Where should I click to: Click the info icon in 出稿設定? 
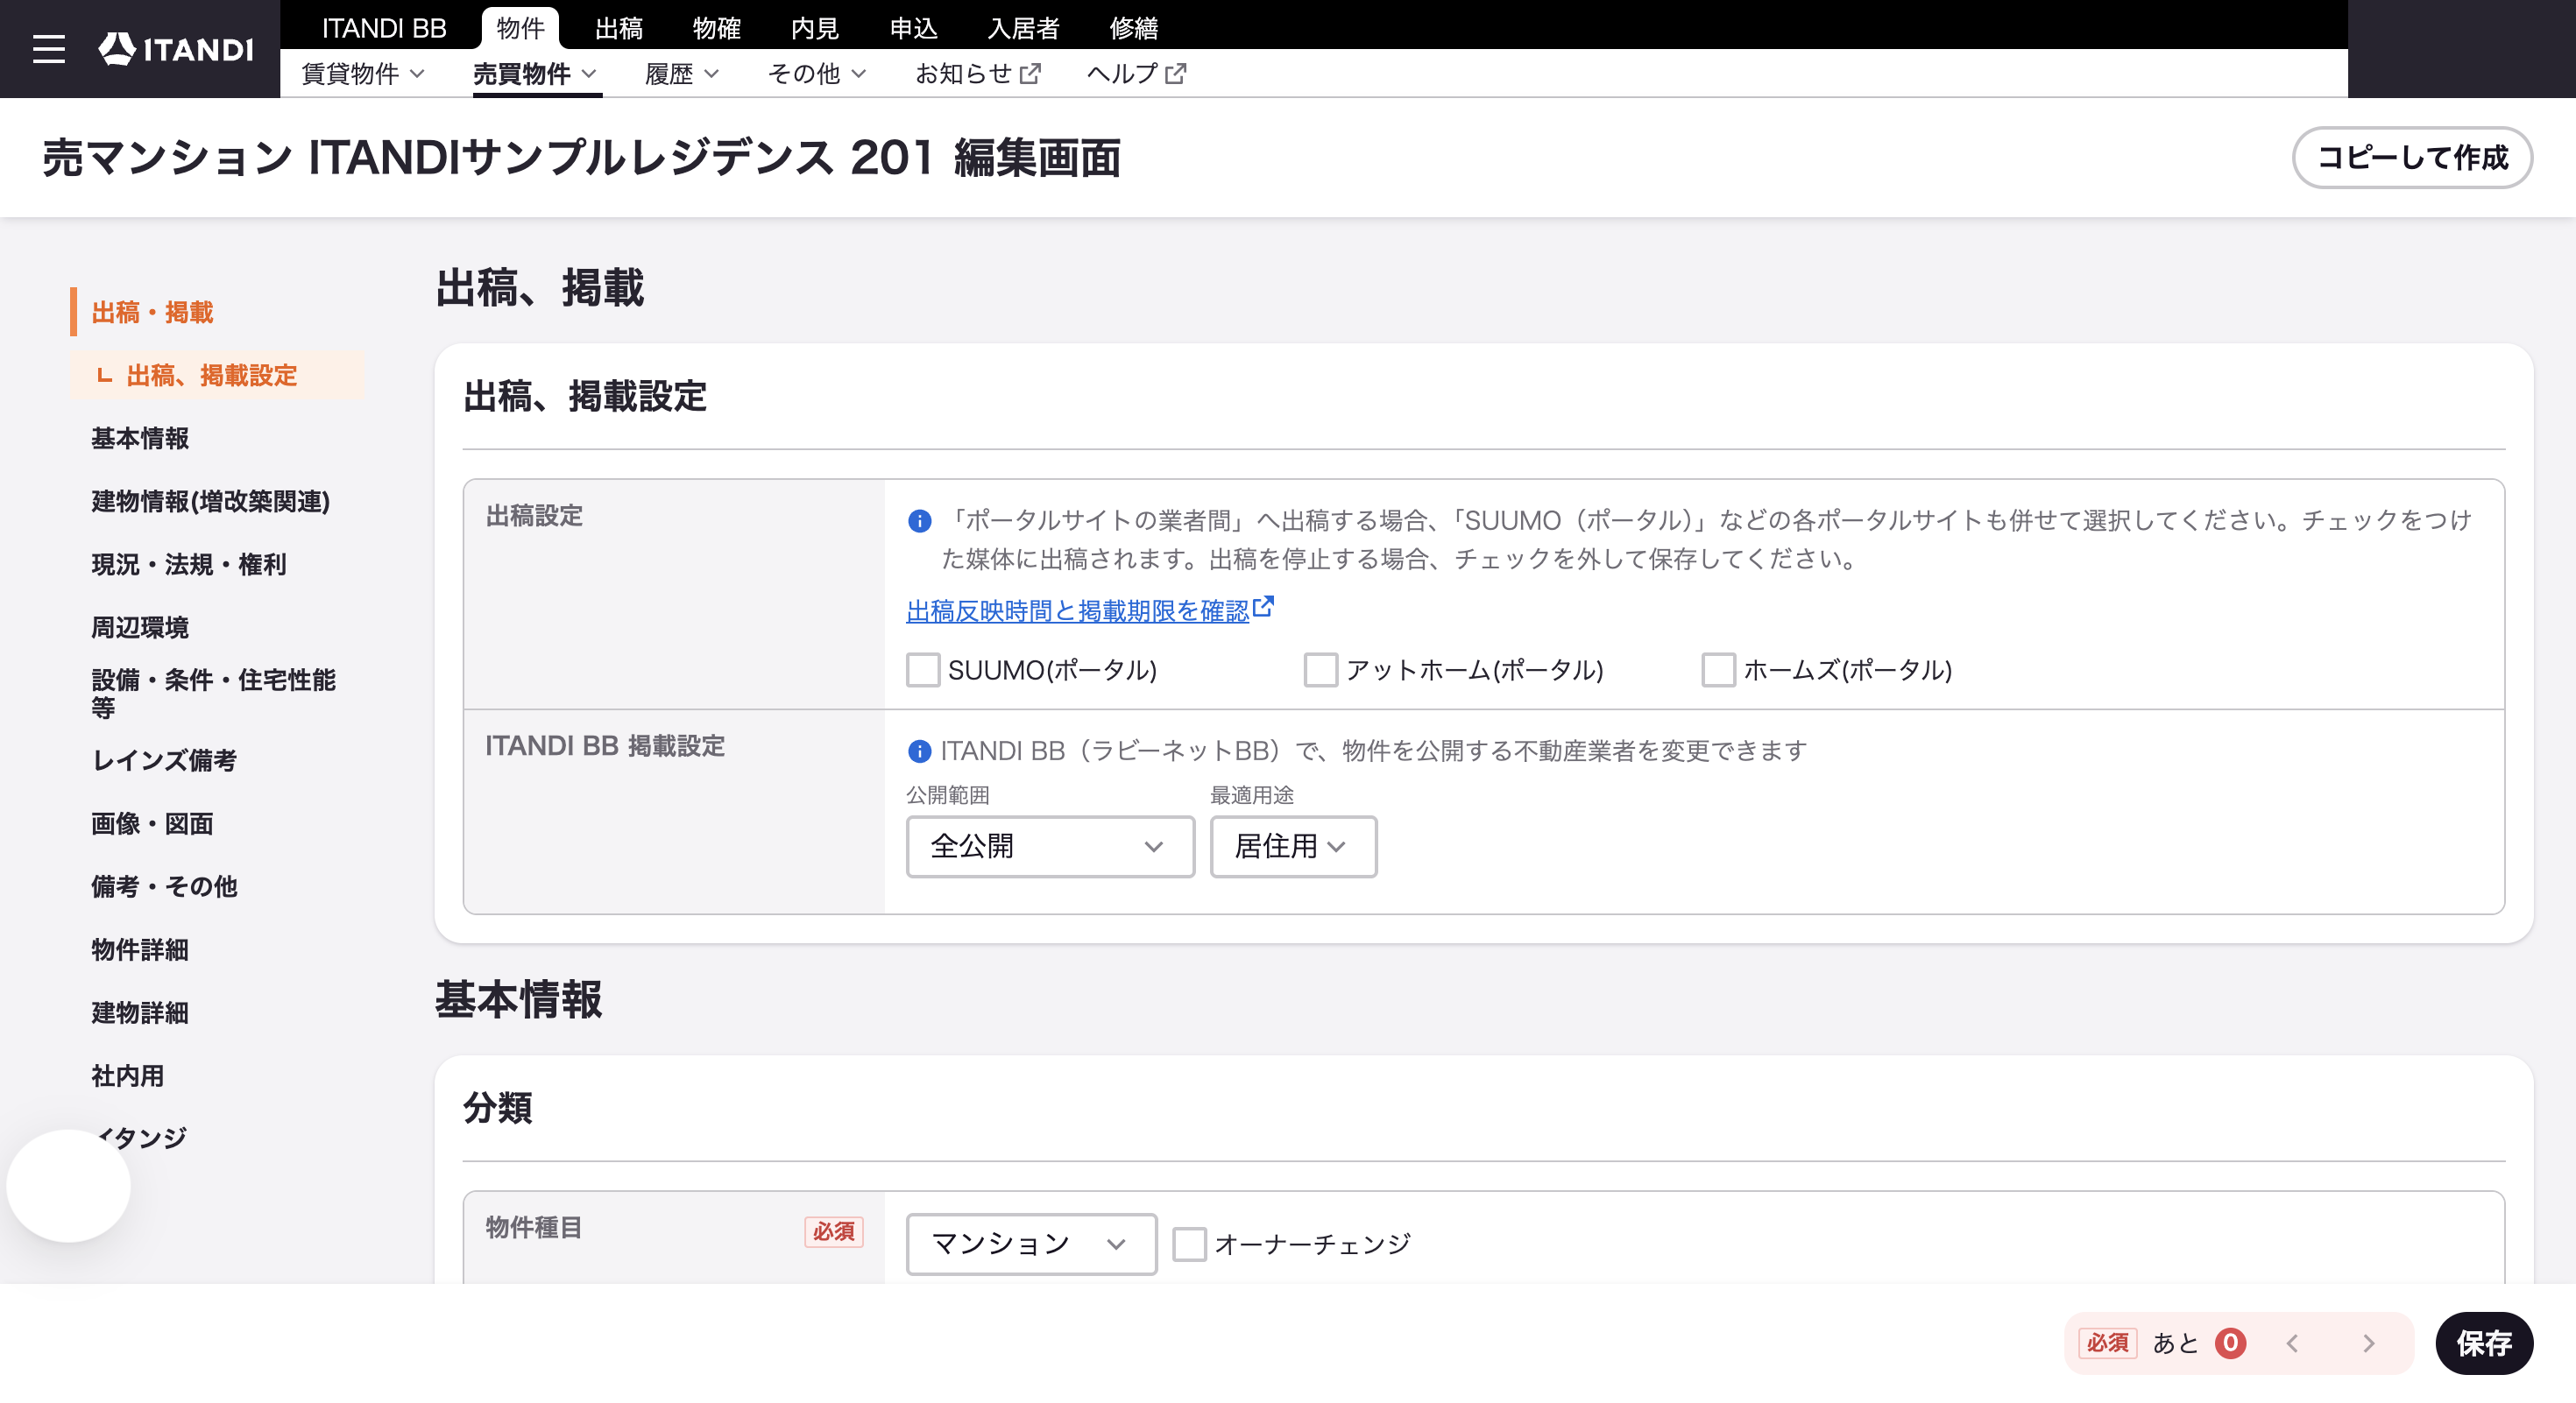[x=919, y=520]
